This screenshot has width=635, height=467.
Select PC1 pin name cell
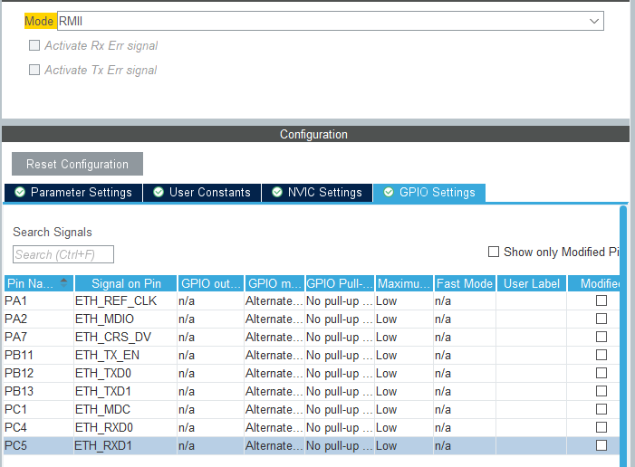coord(38,409)
